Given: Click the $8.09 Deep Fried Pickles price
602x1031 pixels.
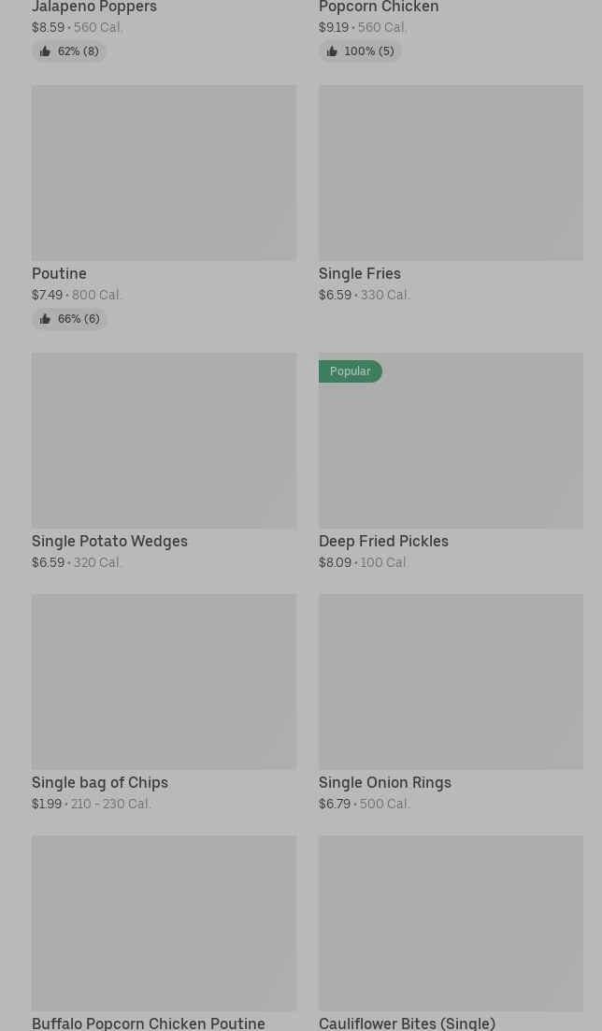Looking at the screenshot, I should click(335, 563).
